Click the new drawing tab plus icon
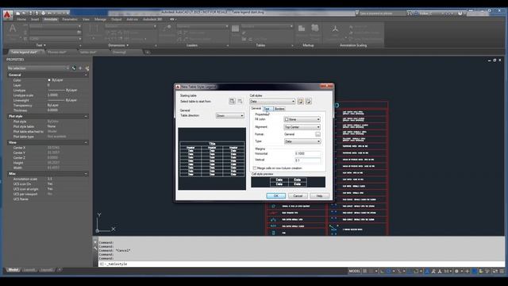Screen dimensions: 508x286 pyautogui.click(x=148, y=52)
